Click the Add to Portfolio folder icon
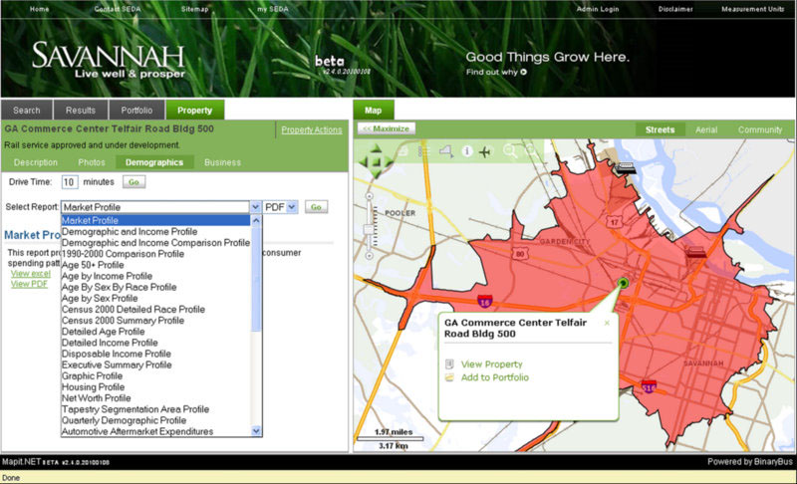 tap(449, 377)
